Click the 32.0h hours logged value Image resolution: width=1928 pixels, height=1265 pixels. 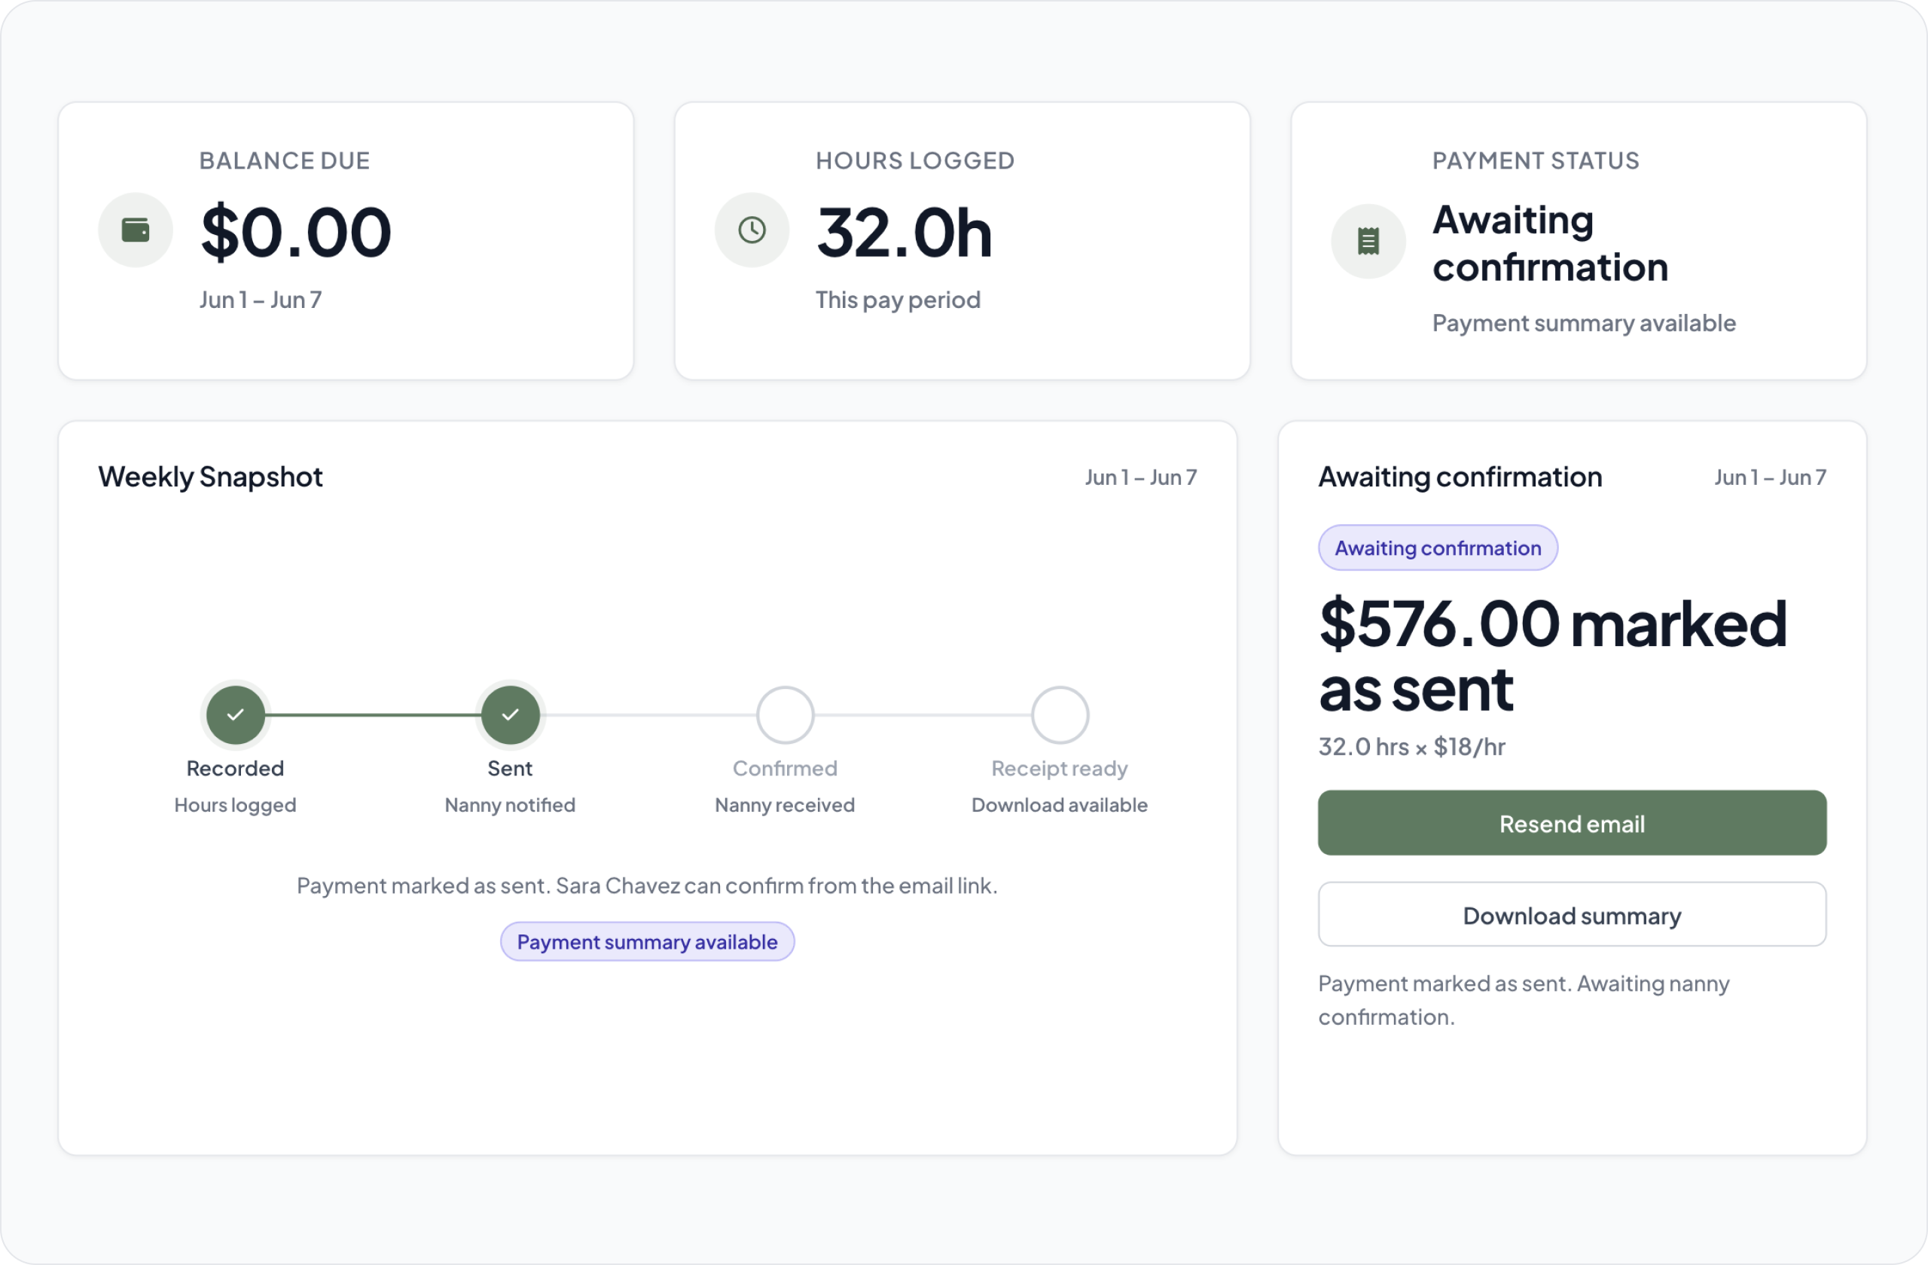click(x=904, y=233)
